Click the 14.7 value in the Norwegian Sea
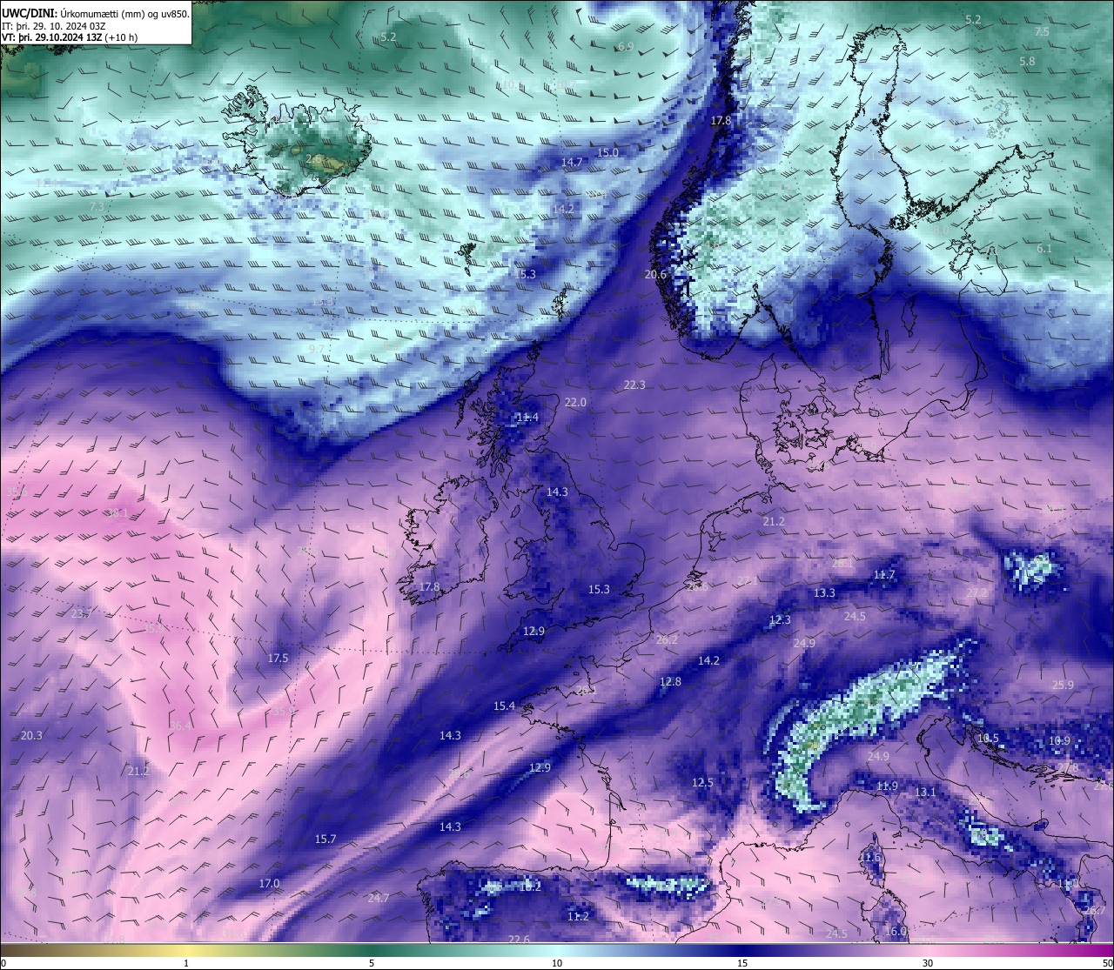 572,163
